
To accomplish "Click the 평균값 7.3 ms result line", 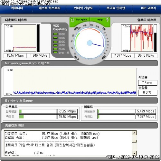I will pos(24,152).
